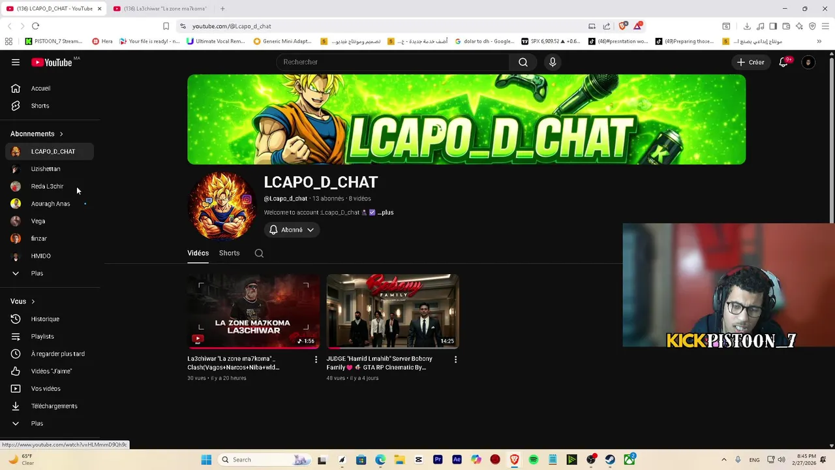This screenshot has width=835, height=470.
Task: Open Brave VPN shield icon
Action: point(812,26)
